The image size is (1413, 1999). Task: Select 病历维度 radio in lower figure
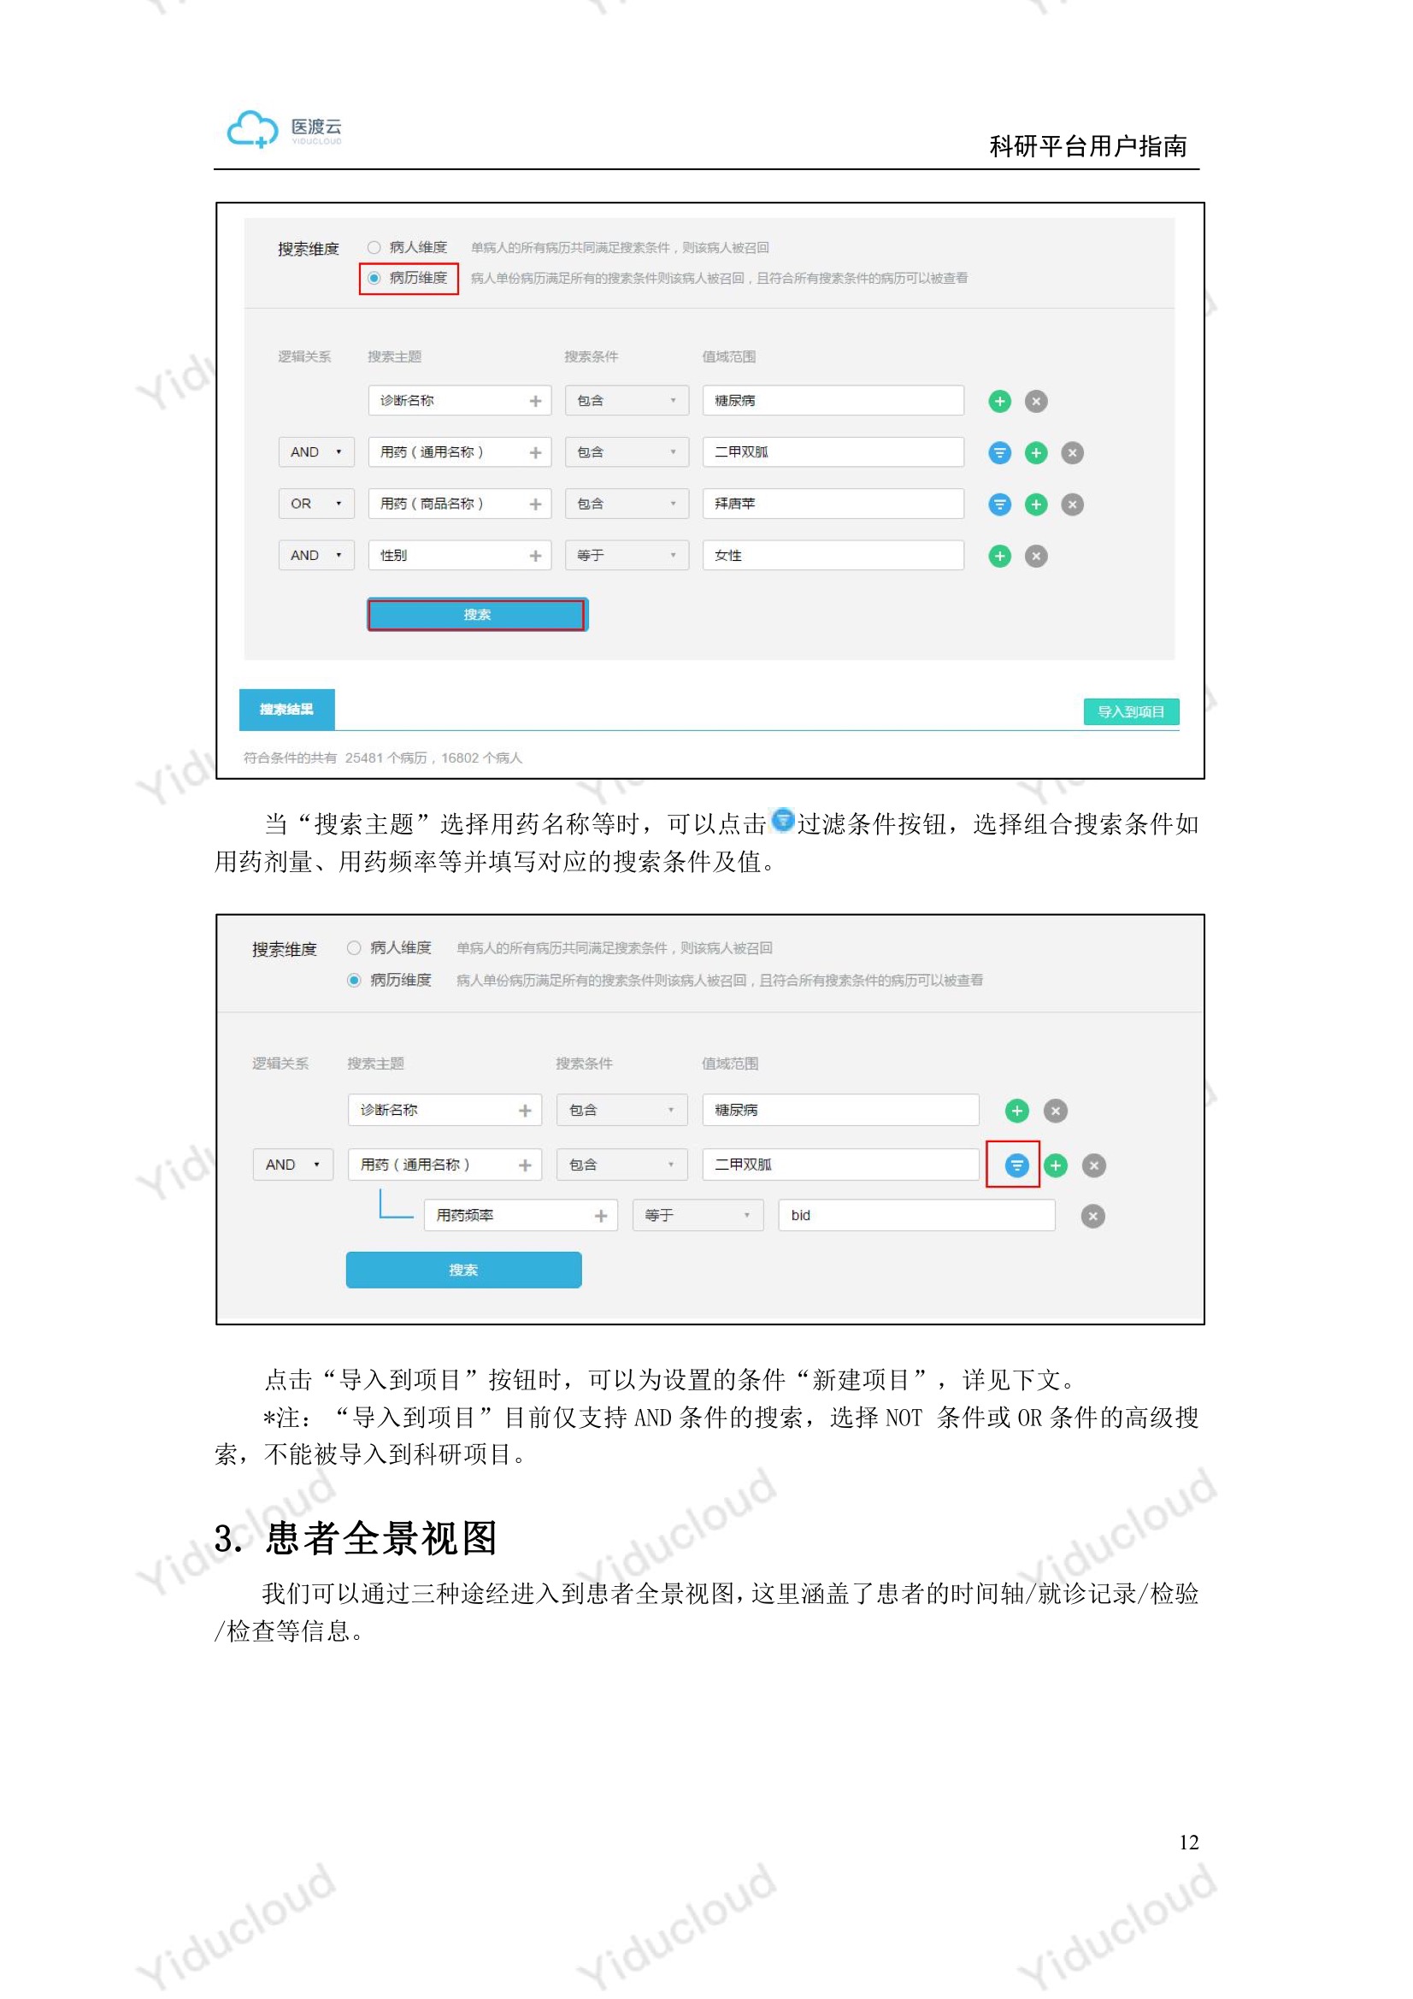click(x=354, y=981)
